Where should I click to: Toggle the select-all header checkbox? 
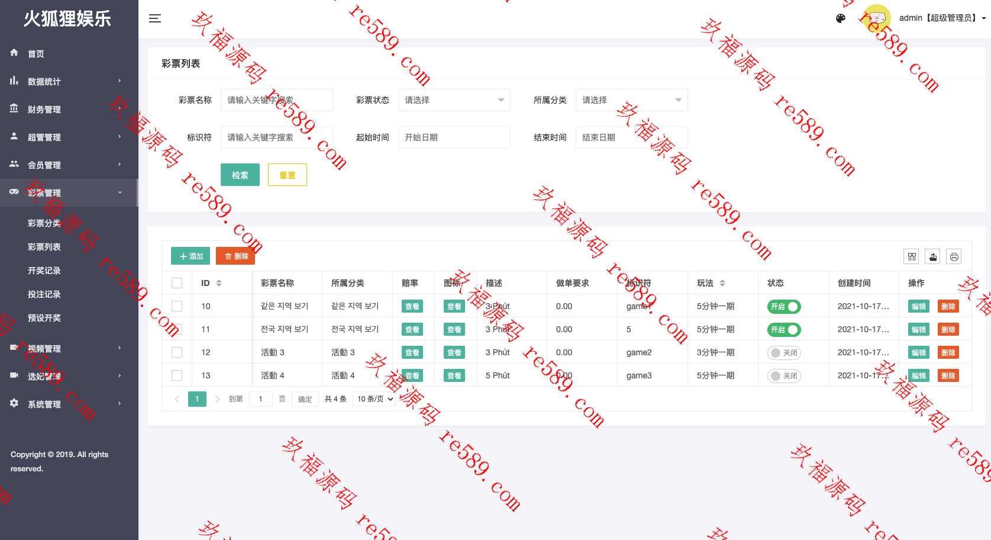pyautogui.click(x=177, y=283)
